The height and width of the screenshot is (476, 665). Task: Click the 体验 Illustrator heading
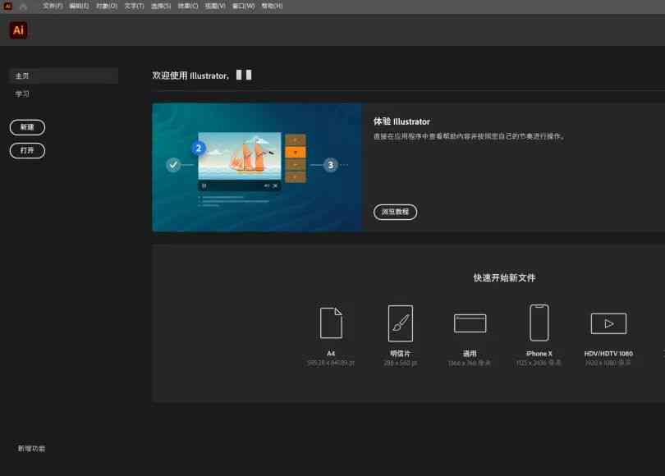(x=401, y=121)
